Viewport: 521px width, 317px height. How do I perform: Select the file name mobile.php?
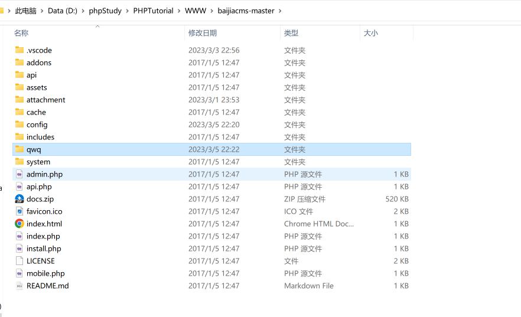point(45,273)
